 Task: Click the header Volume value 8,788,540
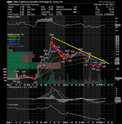(x=109, y=15)
